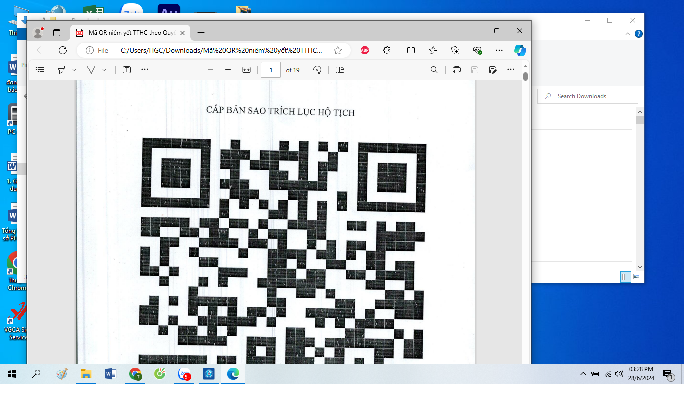Open Edge split screen
The height and width of the screenshot is (393, 684).
coord(411,50)
